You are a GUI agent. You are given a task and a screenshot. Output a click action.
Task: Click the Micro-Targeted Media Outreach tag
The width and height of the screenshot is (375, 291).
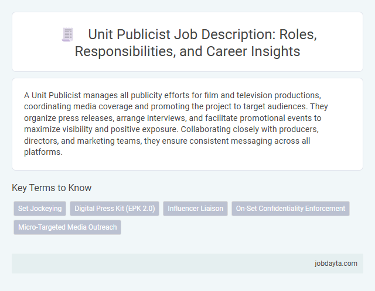click(x=67, y=227)
